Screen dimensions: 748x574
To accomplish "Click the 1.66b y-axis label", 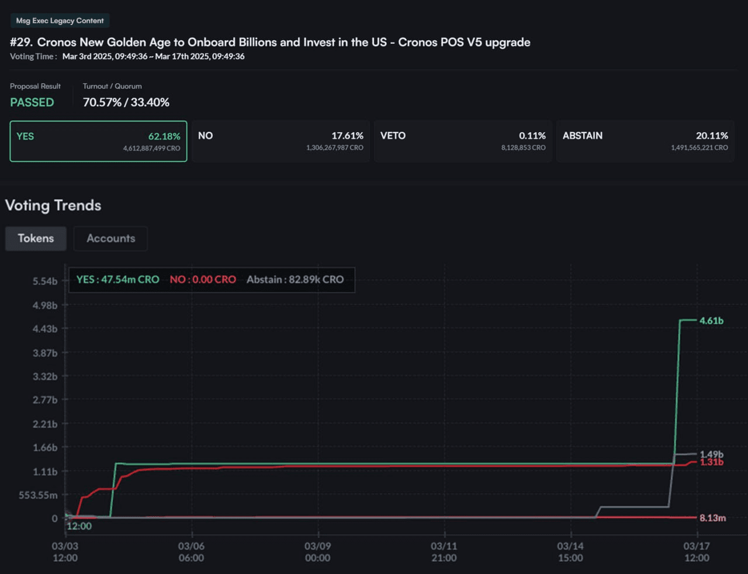I will [x=45, y=447].
